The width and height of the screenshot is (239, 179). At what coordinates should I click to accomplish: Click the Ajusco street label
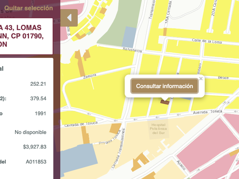(181, 165)
